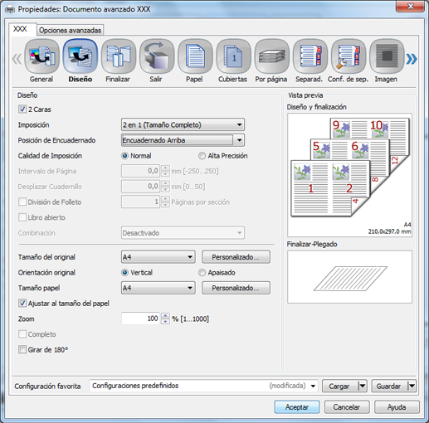Switch to Opciones avanzadas tab
Viewport: 429px width, 423px height.
click(71, 30)
